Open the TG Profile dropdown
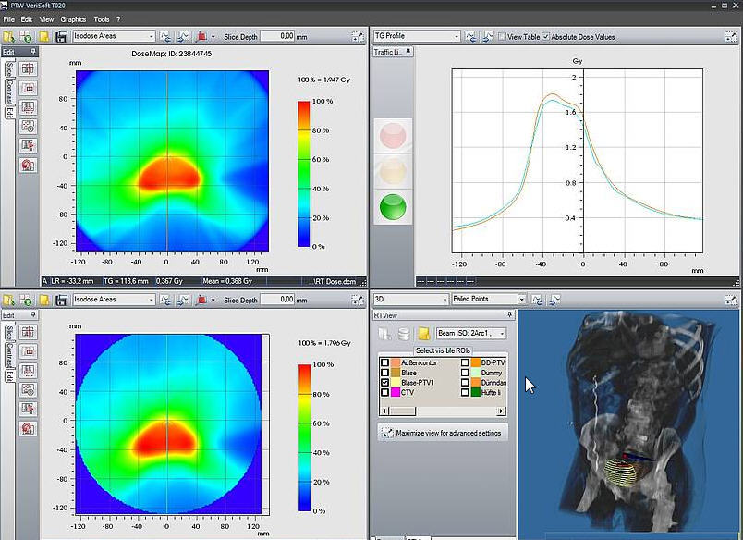This screenshot has width=743, height=540. click(417, 36)
